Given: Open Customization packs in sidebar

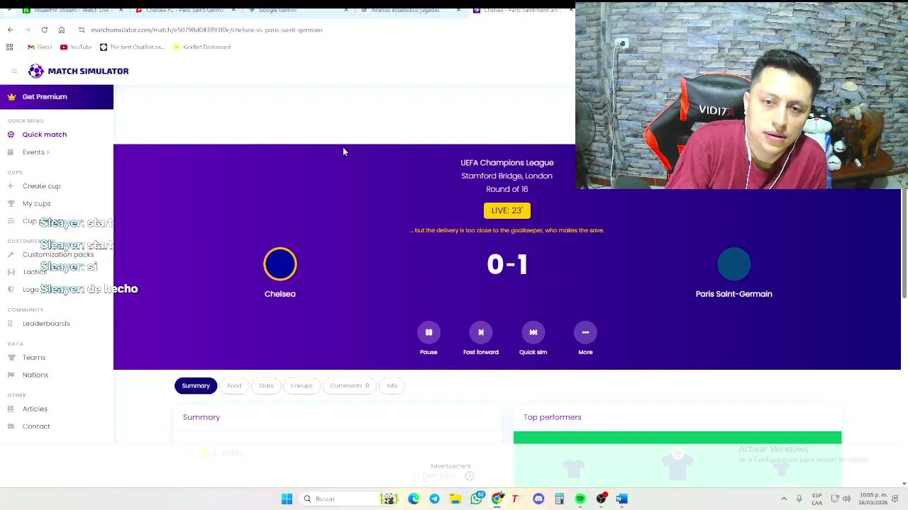Looking at the screenshot, I should tap(57, 255).
